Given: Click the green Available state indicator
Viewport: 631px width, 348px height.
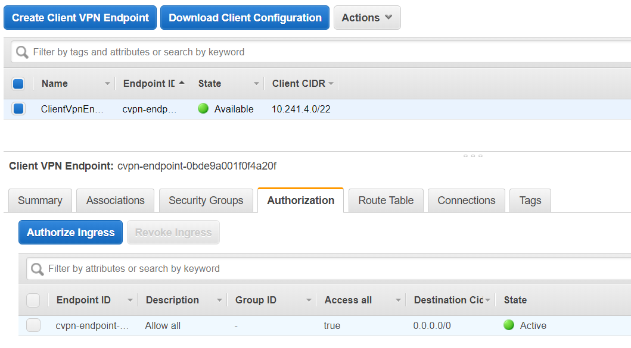Looking at the screenshot, I should (x=203, y=109).
